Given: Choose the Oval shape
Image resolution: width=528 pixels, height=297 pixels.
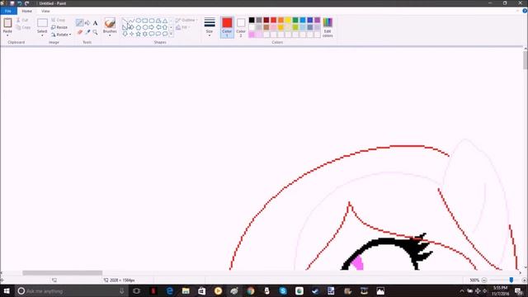Looking at the screenshot, I should 138,21.
